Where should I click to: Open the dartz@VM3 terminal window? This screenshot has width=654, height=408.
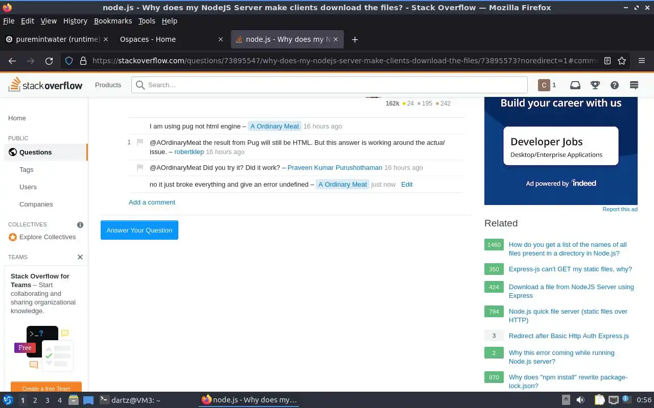pyautogui.click(x=130, y=400)
